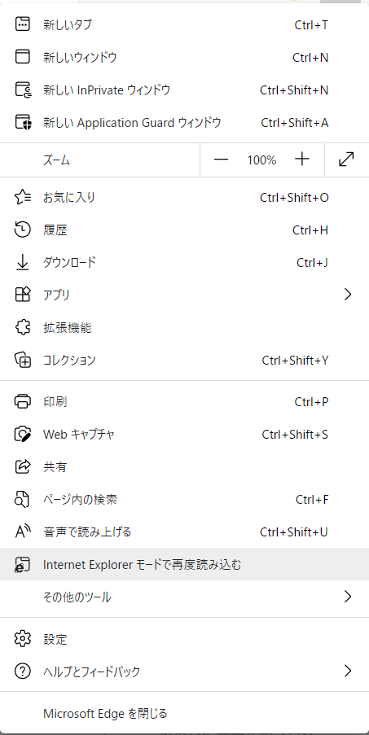This screenshot has height=735, width=369.
Task: Click the favorites star icon
Action: [23, 198]
